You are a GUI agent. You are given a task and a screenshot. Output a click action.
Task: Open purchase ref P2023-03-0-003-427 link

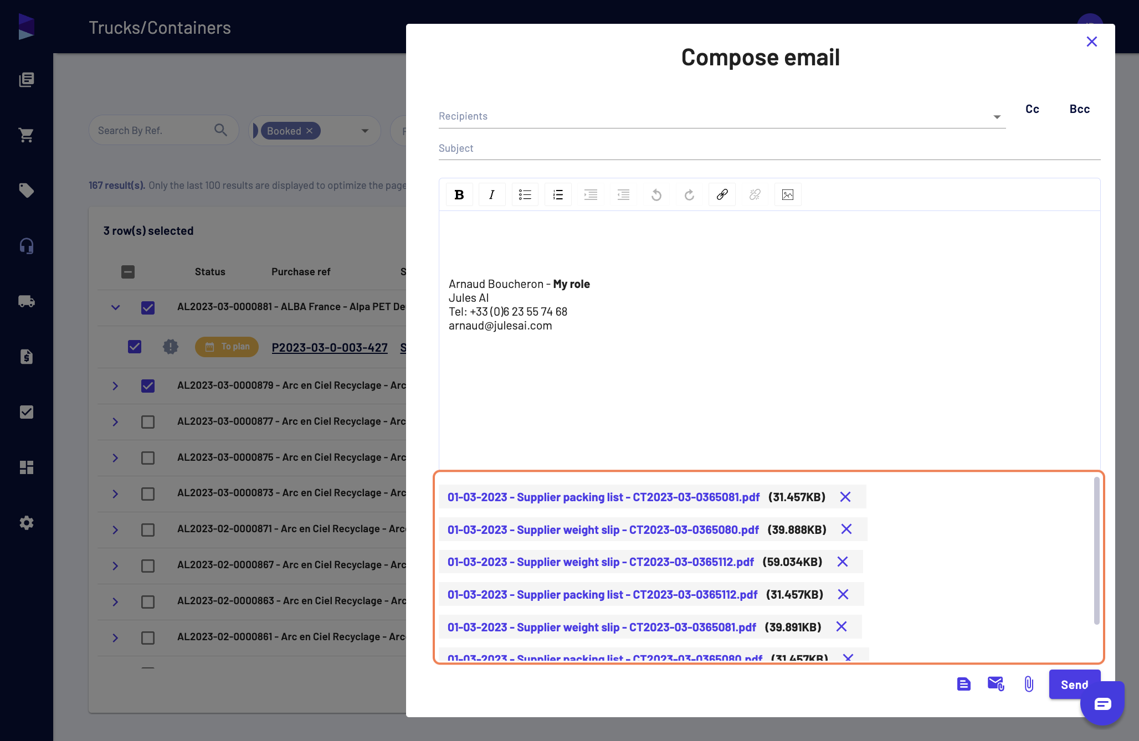click(330, 347)
